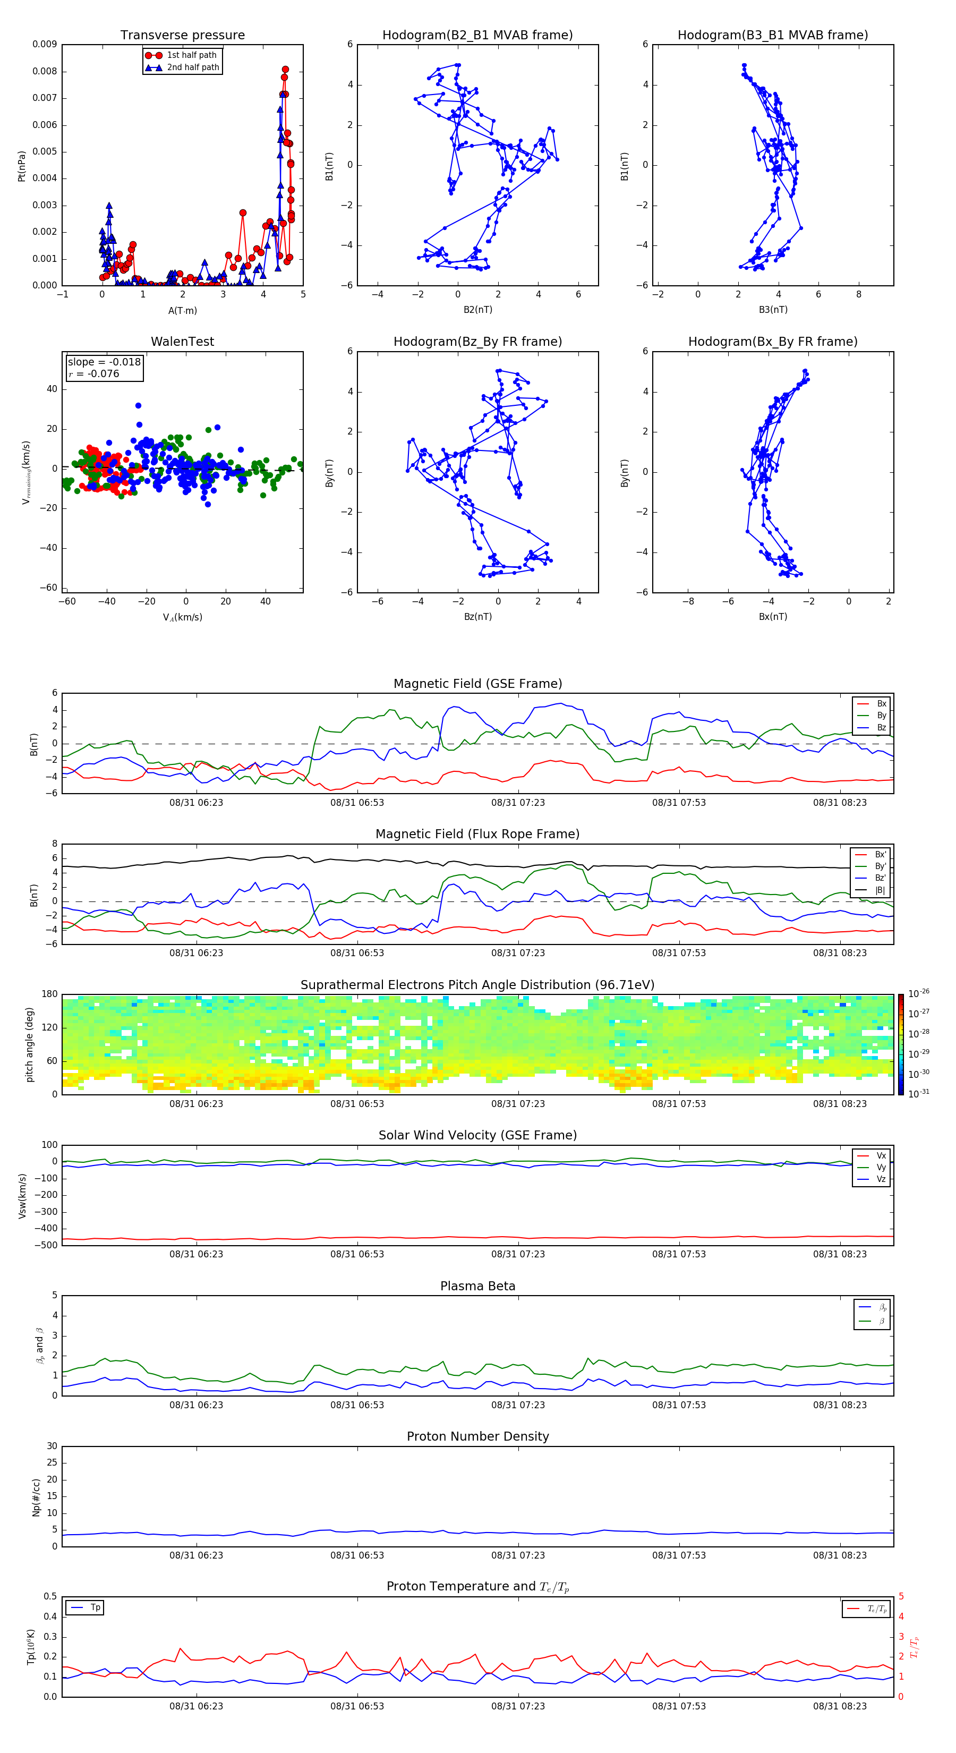Image resolution: width=956 pixels, height=1753 pixels.
Task: Select the |B| entry in Flux Rope legend
Action: pos(871,890)
